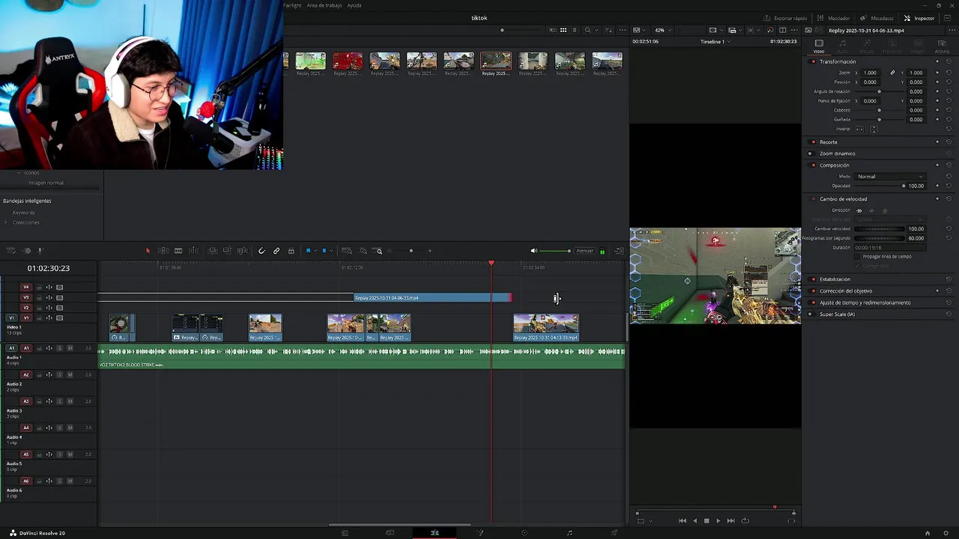Switch media pool to list view

point(575,30)
